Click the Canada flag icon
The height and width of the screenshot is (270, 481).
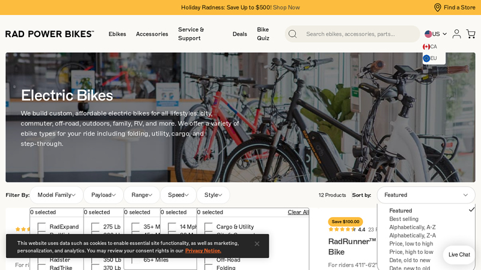click(426, 47)
